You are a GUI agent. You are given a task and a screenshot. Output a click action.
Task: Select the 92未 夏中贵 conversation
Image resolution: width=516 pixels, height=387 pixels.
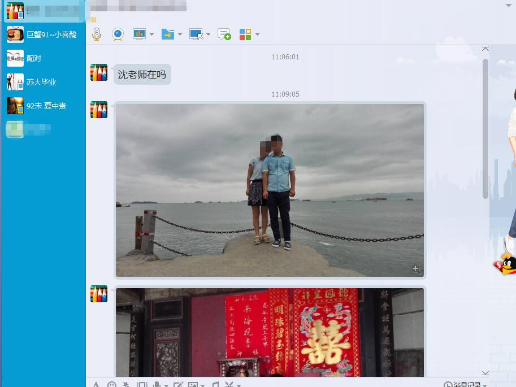pyautogui.click(x=44, y=106)
